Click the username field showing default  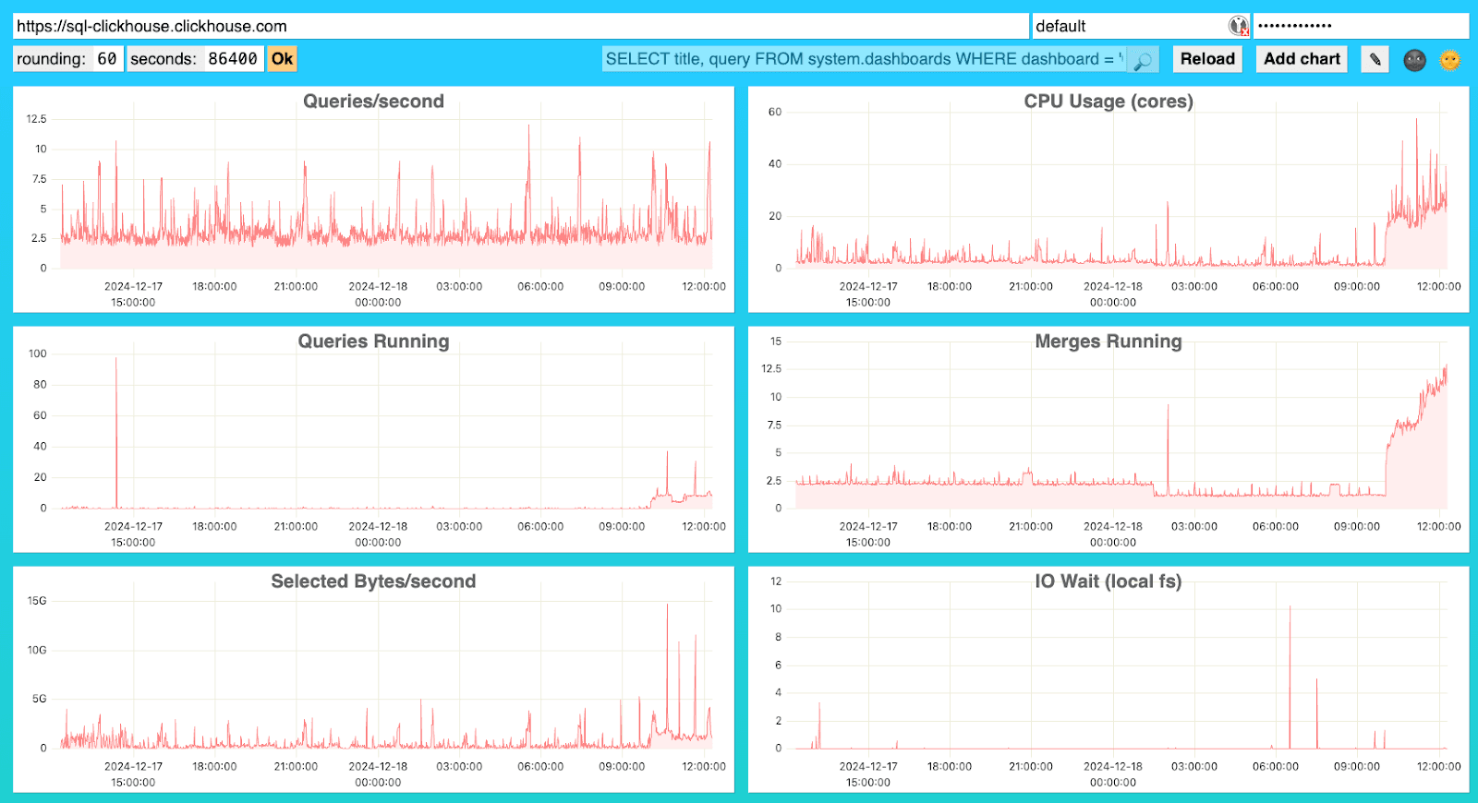tap(1129, 27)
